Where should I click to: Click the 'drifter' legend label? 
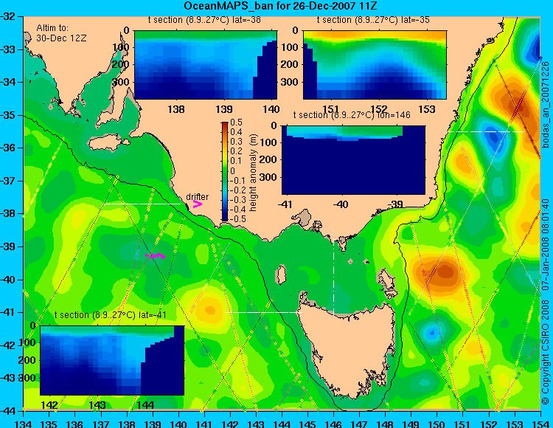(x=197, y=196)
